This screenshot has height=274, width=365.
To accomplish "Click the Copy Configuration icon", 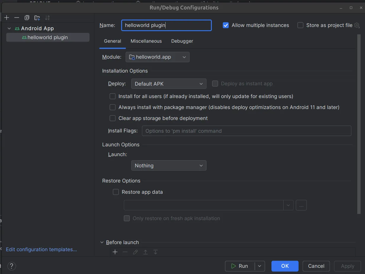I will point(27,18).
